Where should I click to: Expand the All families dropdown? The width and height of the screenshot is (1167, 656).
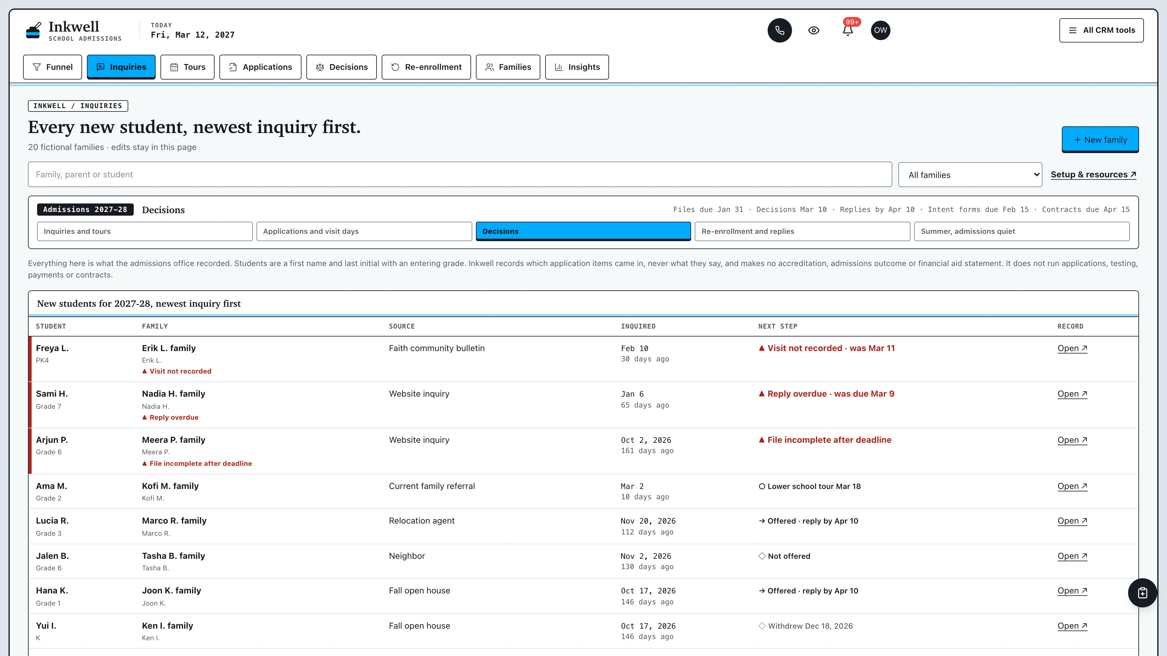(x=970, y=175)
